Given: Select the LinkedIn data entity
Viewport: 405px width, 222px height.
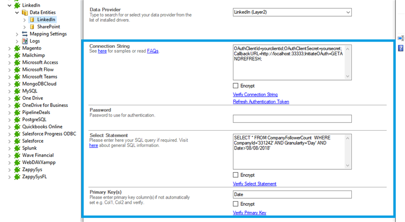Looking at the screenshot, I should (x=46, y=20).
